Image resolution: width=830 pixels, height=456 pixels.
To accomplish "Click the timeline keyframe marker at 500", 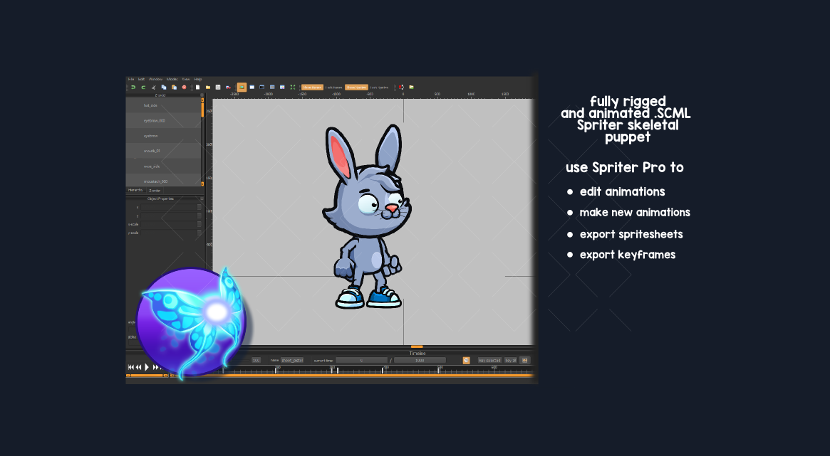I will click(438, 371).
